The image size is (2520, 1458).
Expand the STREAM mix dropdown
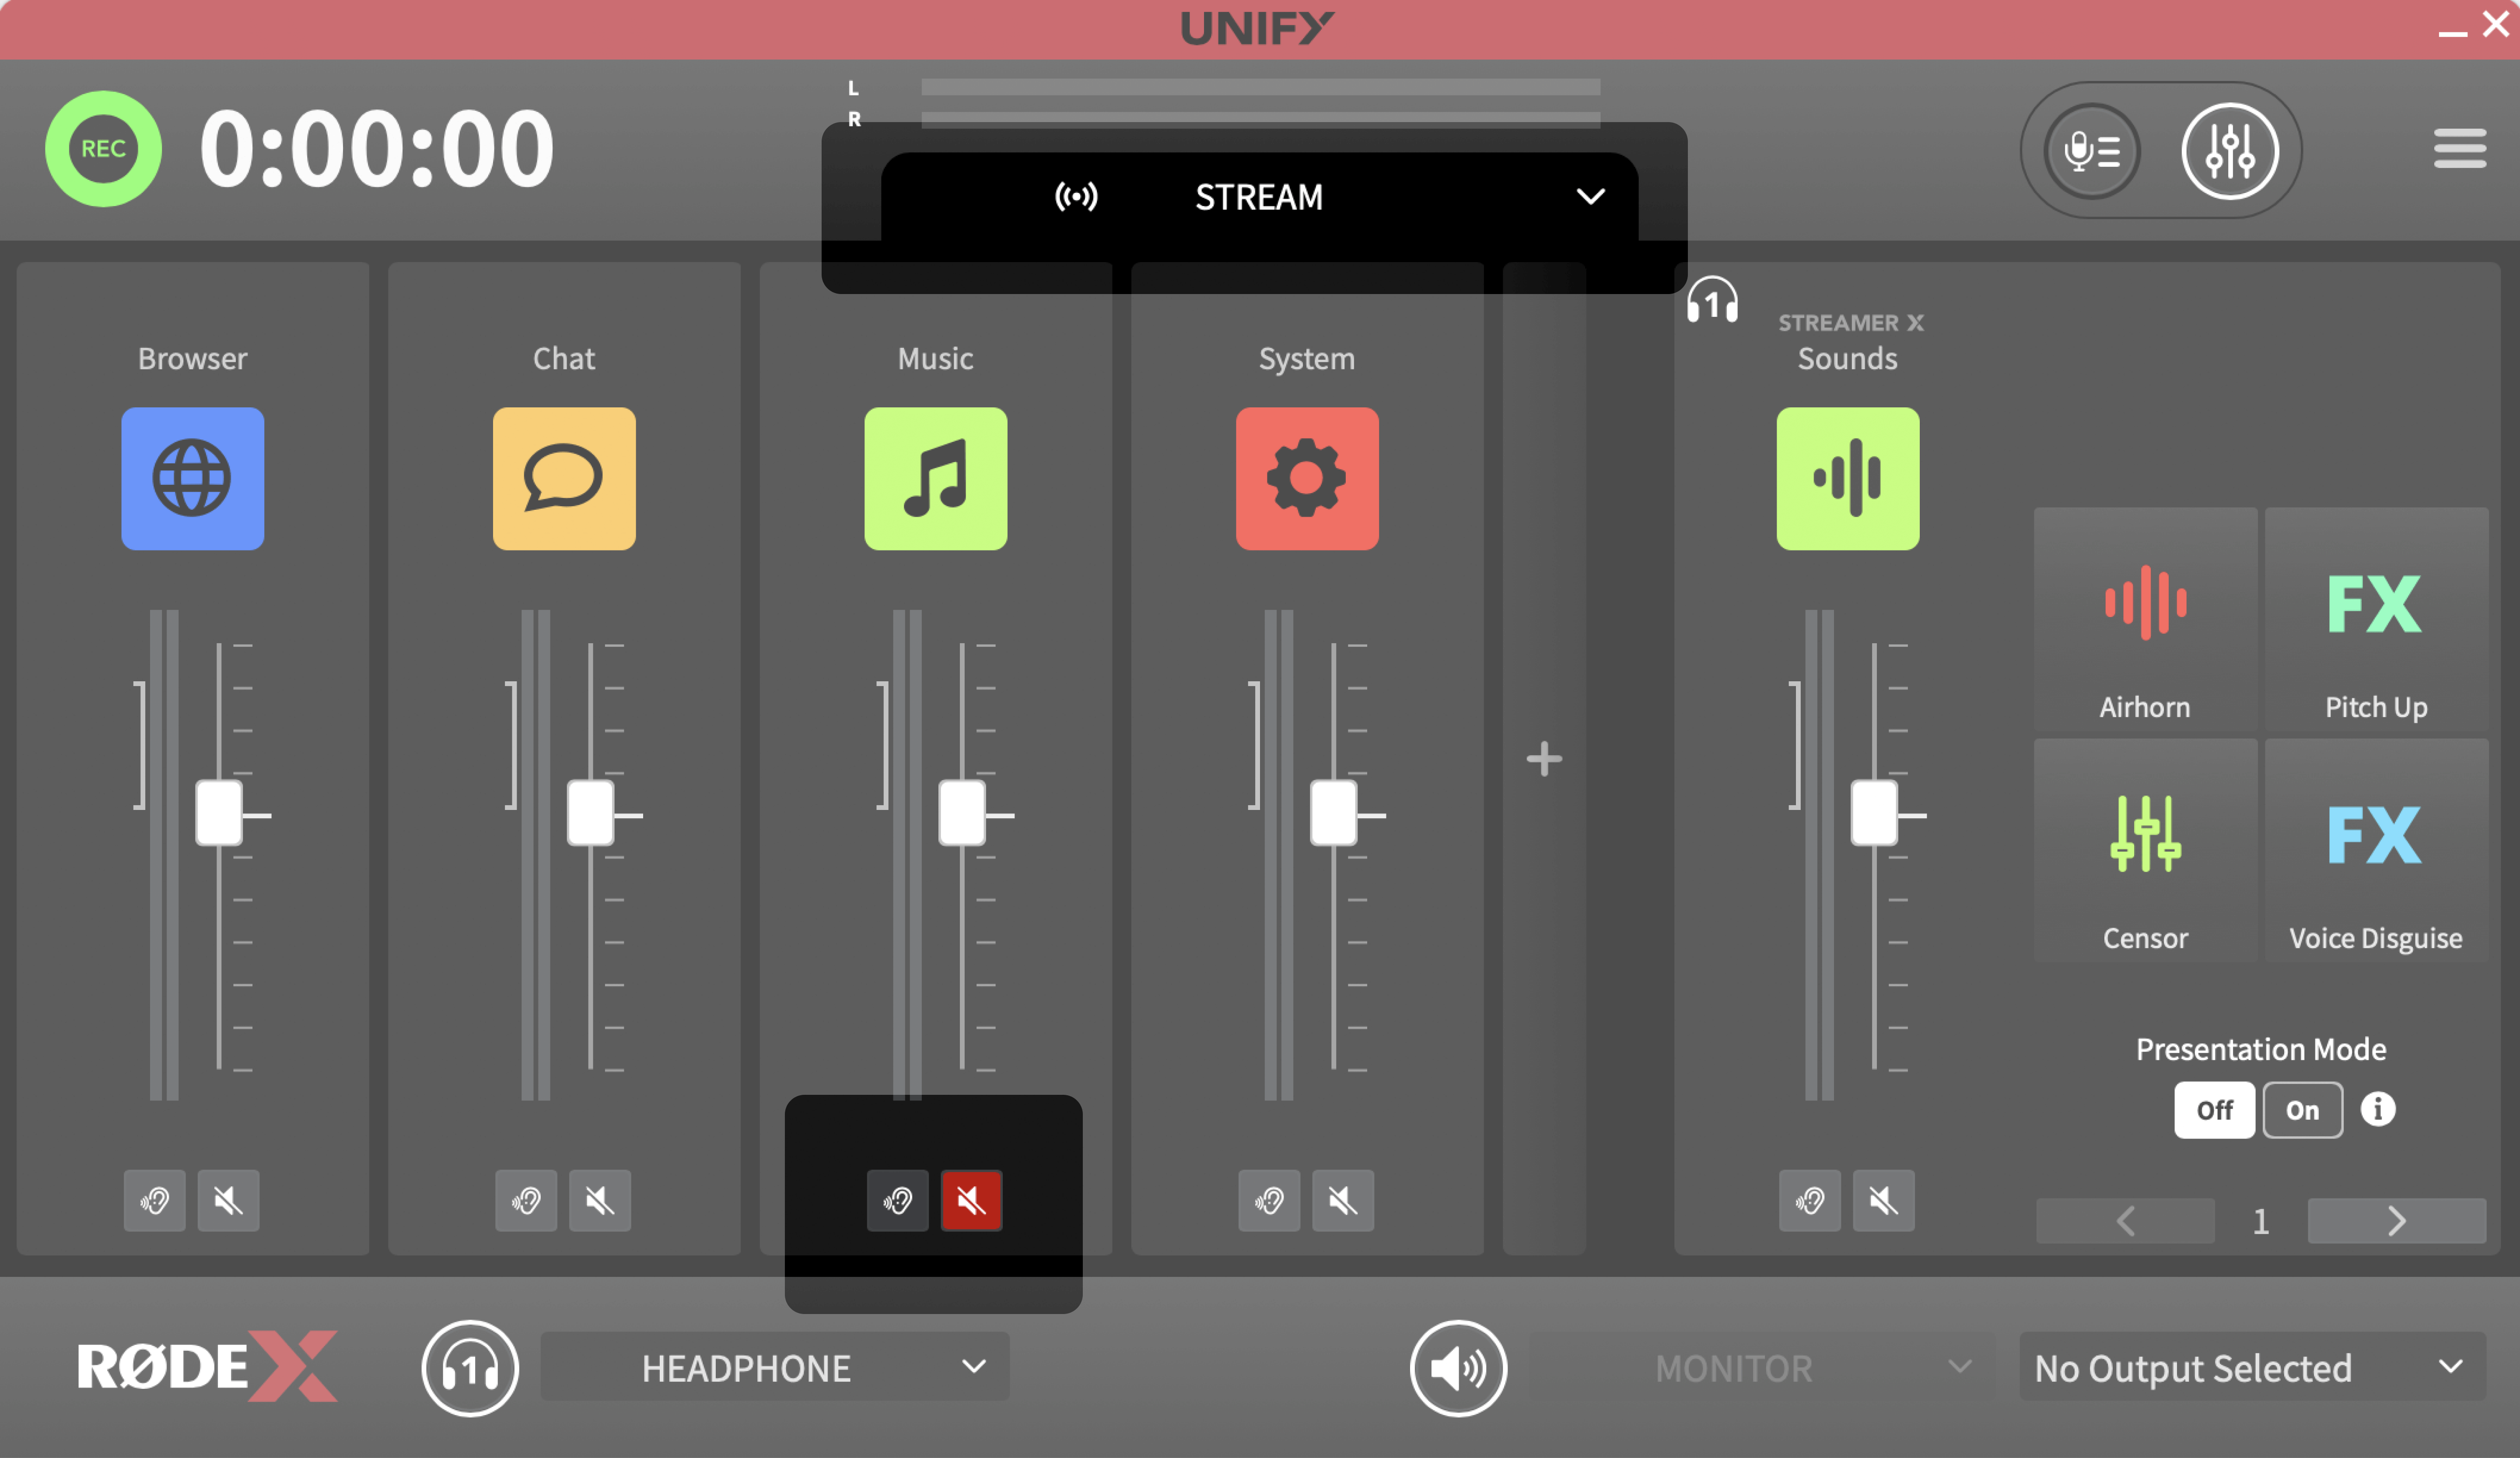tap(1259, 197)
